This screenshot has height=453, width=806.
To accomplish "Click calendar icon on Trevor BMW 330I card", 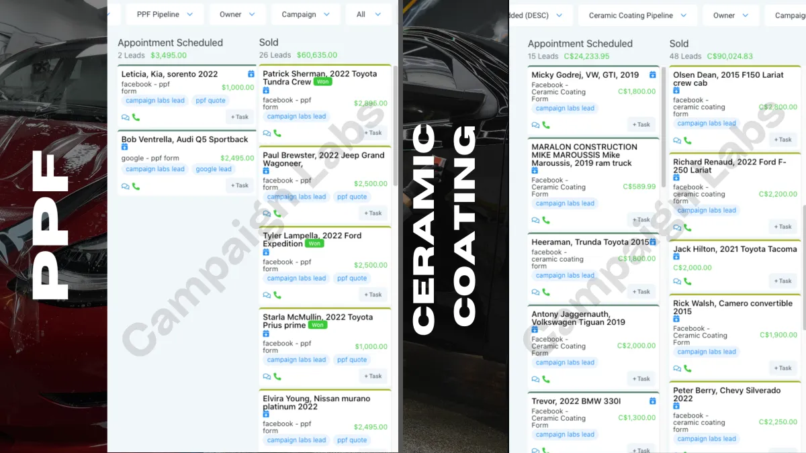I will click(x=652, y=401).
